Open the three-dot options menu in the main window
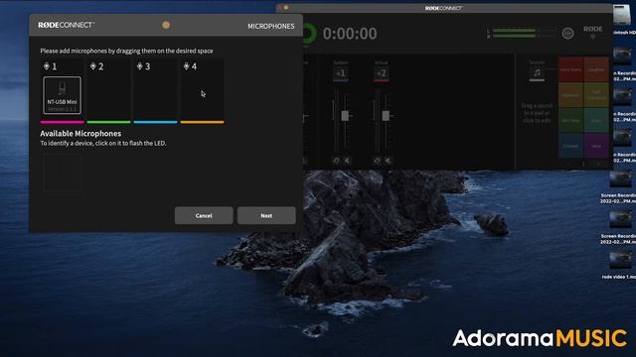This screenshot has height=357, width=636. 567,33
